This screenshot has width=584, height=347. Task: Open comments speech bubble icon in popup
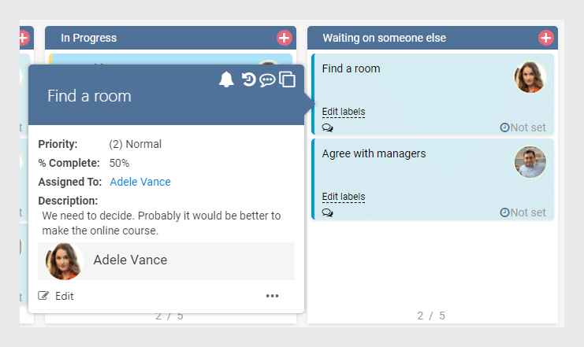267,80
